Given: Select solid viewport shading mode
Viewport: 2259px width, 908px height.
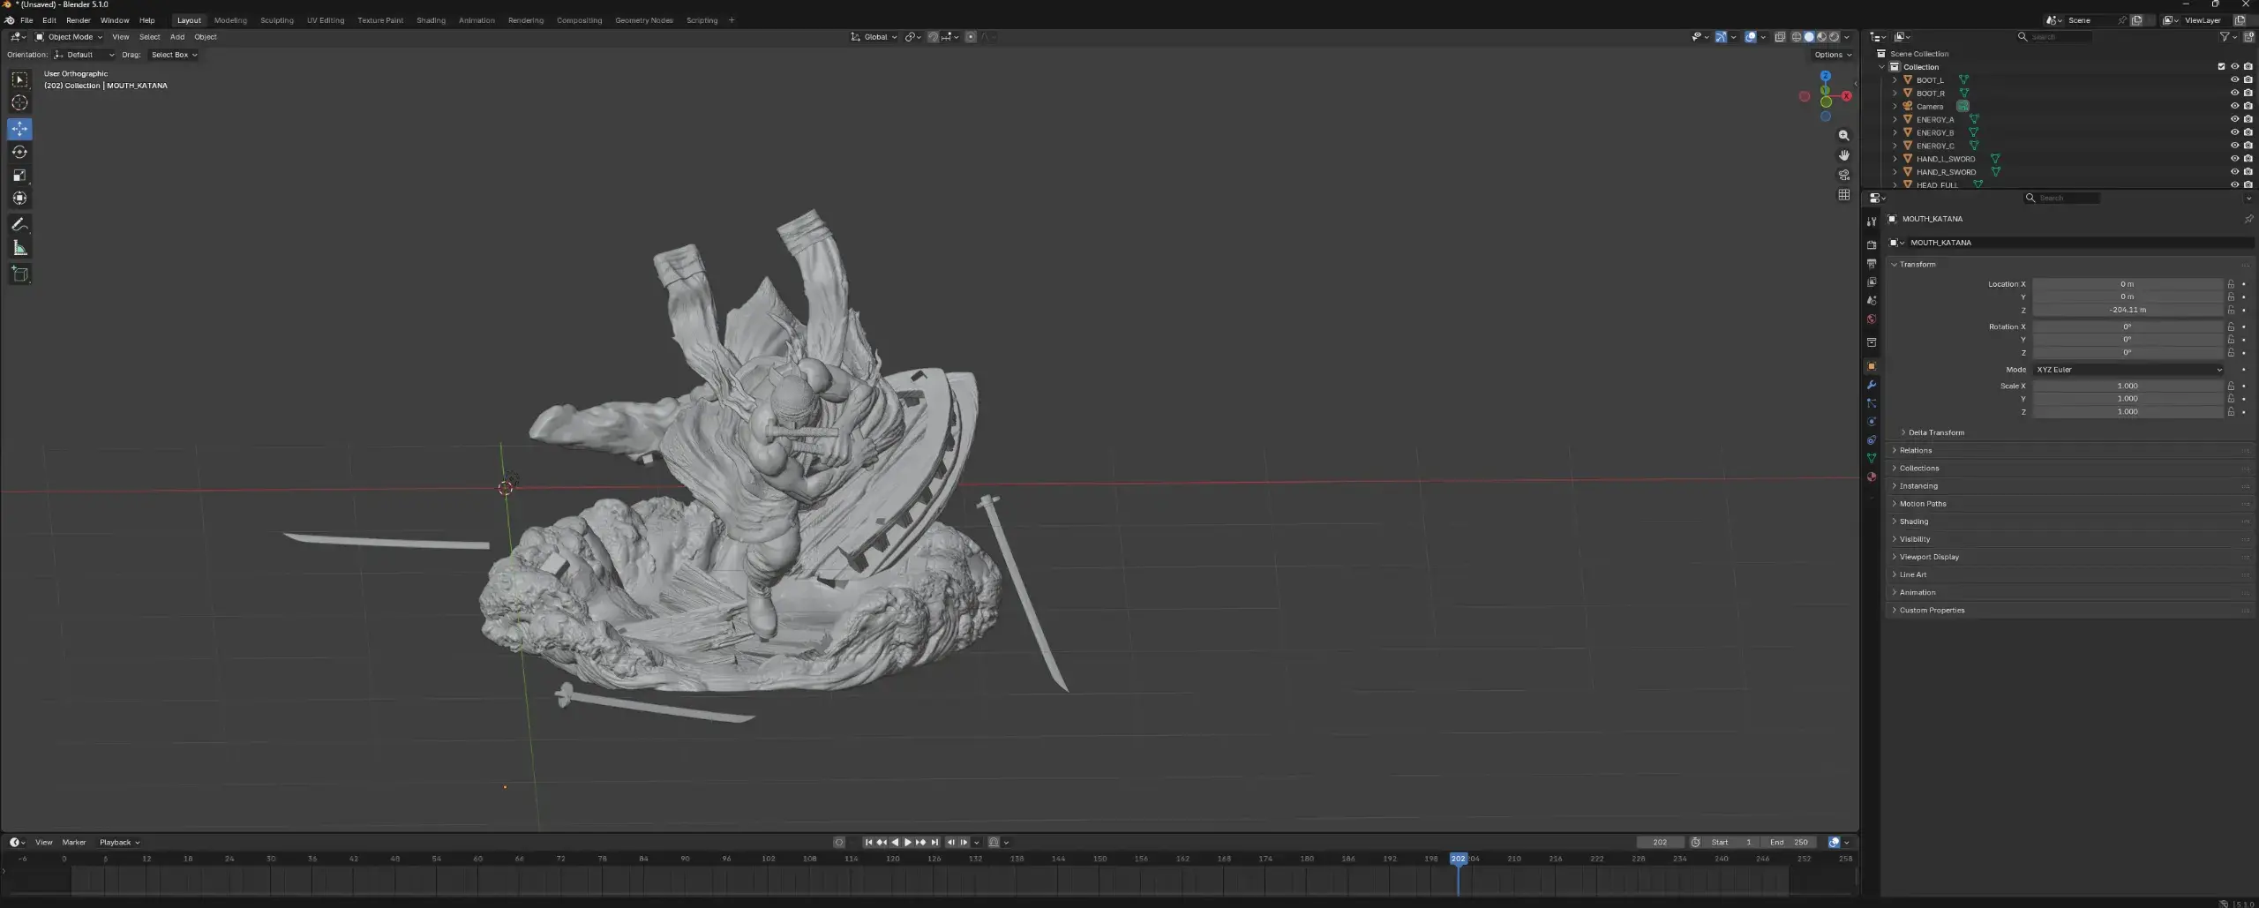Looking at the screenshot, I should 1809,37.
